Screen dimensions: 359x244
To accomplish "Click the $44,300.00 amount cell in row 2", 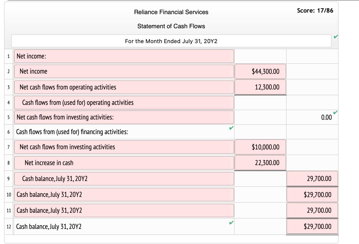I will pyautogui.click(x=260, y=71).
